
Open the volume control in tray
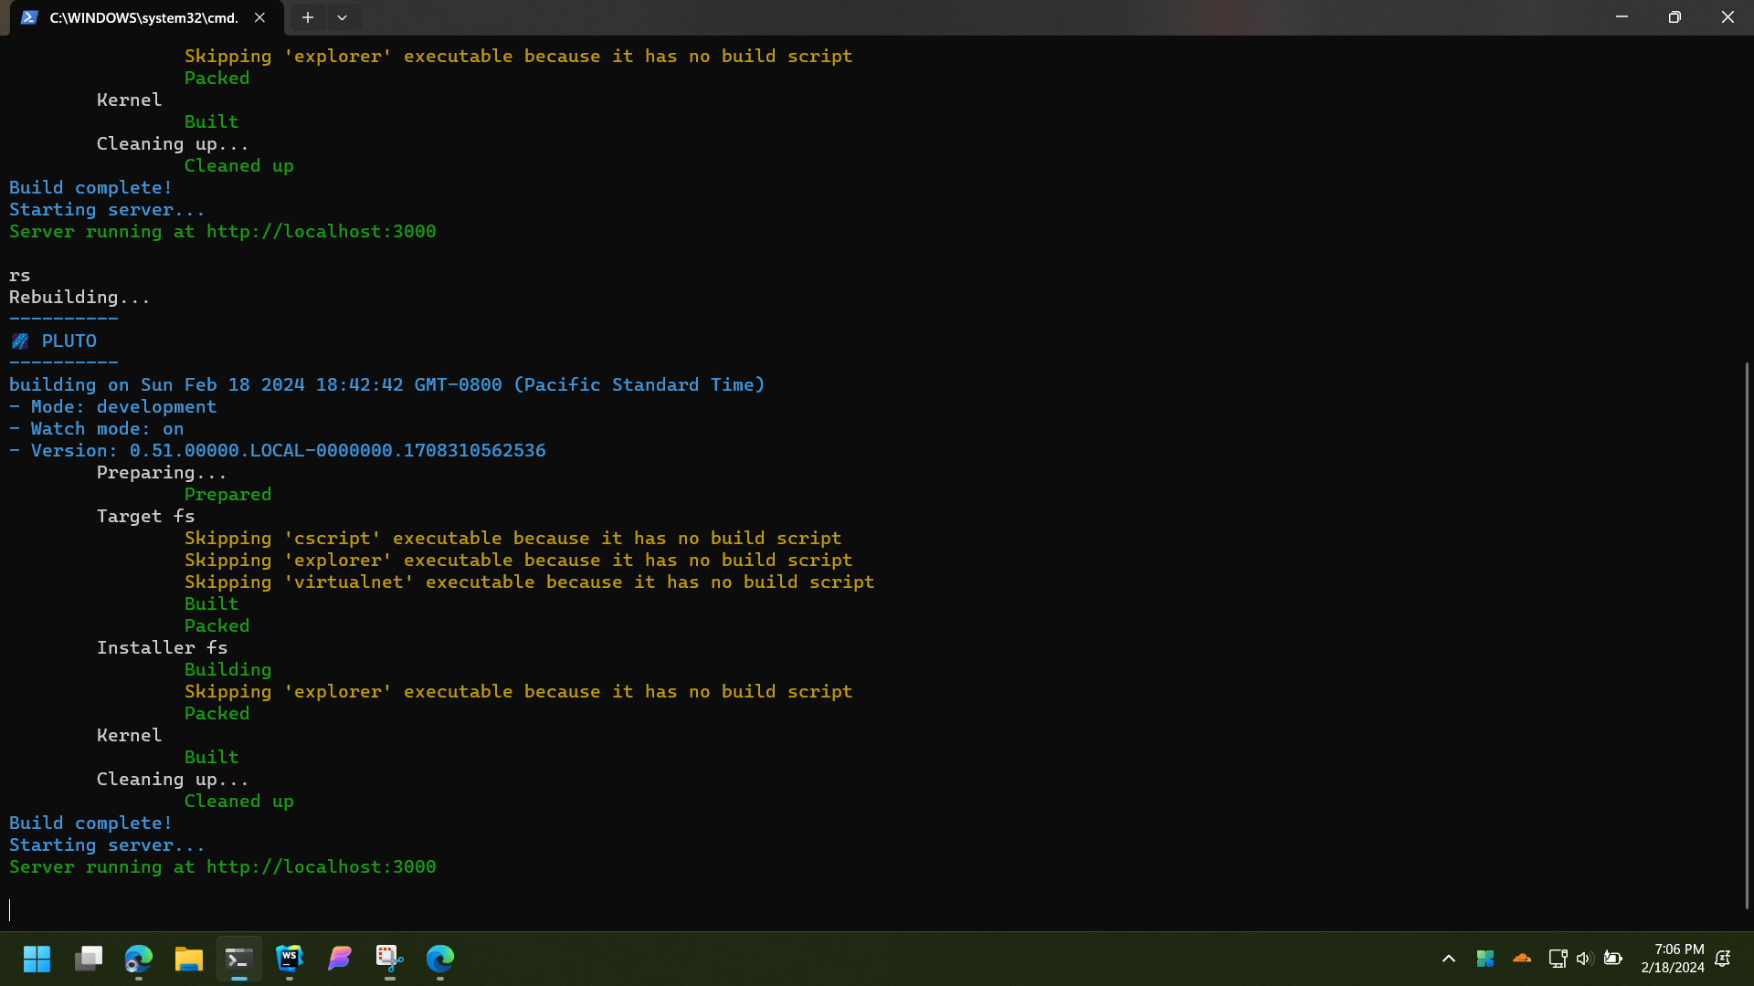pos(1584,959)
